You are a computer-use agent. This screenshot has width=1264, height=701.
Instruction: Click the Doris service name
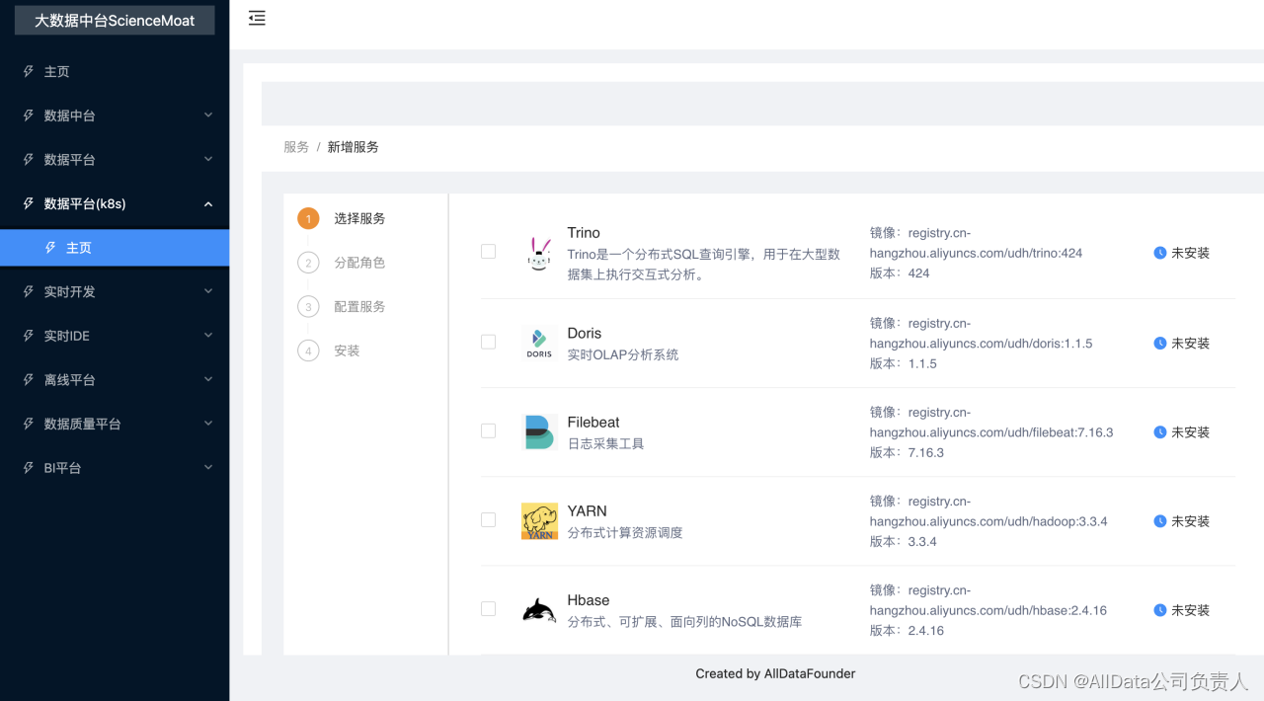click(585, 334)
